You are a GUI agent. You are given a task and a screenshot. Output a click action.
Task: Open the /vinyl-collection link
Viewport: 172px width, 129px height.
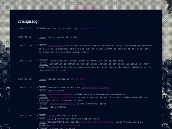(x=90, y=28)
